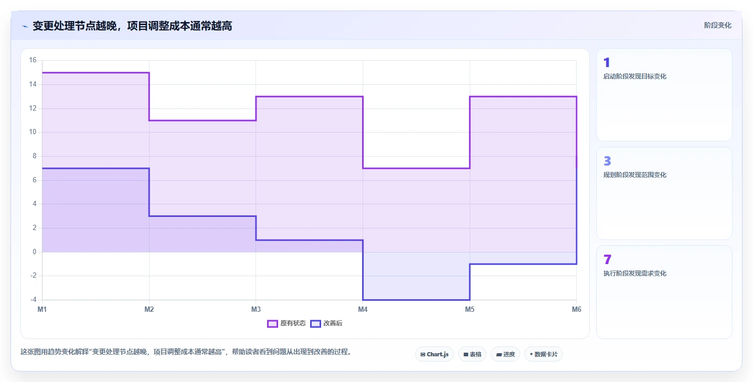Click the icon inside the 表格 tag
Screen dimensions: 753x382
(x=466, y=355)
